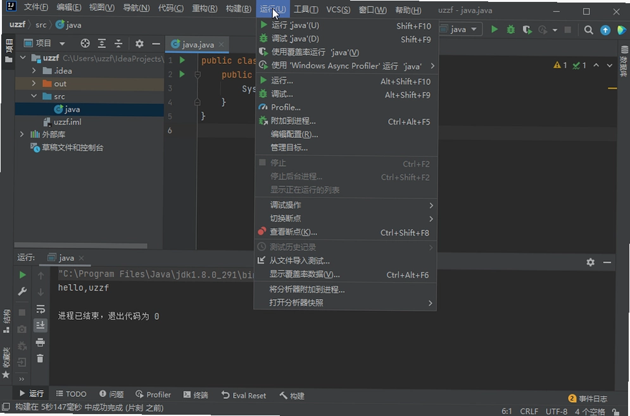Open the VCS menu
630x416 pixels.
pyautogui.click(x=338, y=9)
